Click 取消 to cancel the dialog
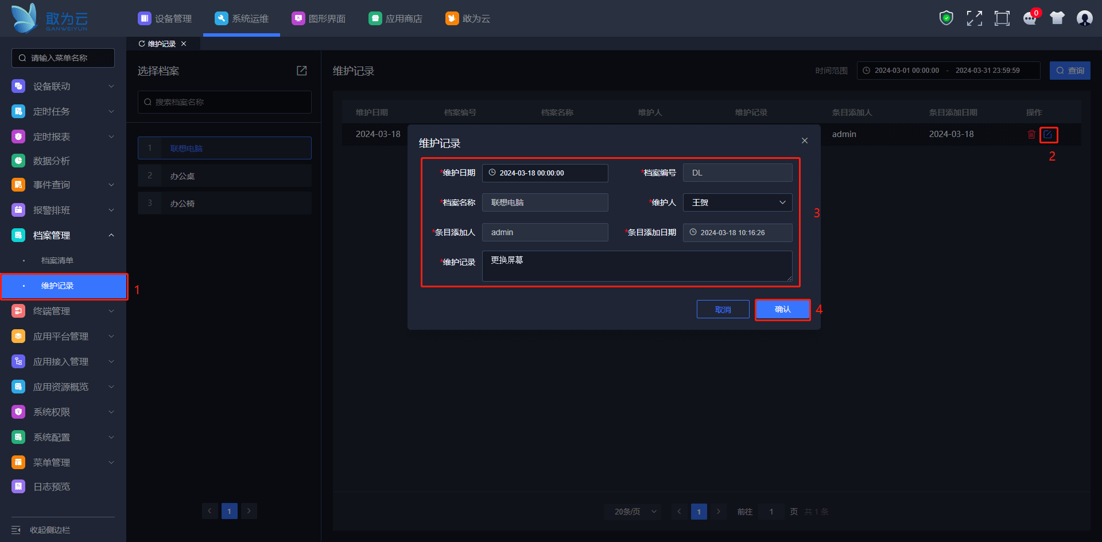1102x542 pixels. click(x=723, y=309)
